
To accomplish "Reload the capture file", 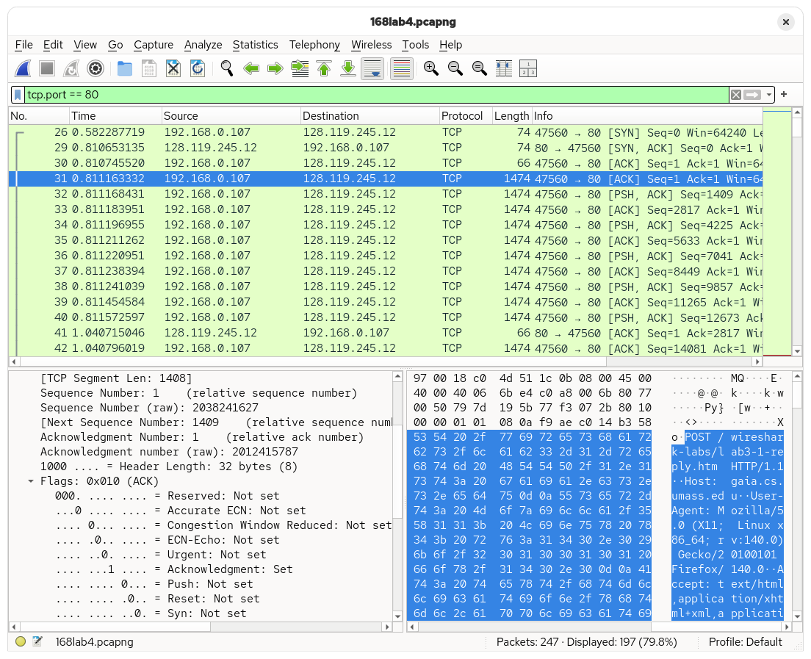I will pos(198,69).
